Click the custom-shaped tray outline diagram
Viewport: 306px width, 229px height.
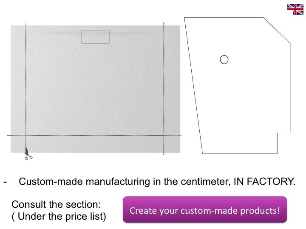237,86
